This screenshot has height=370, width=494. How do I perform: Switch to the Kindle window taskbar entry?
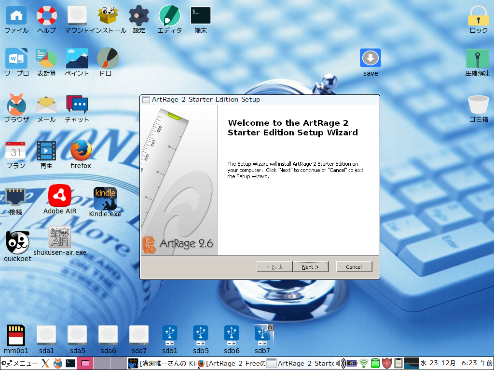(x=162, y=363)
